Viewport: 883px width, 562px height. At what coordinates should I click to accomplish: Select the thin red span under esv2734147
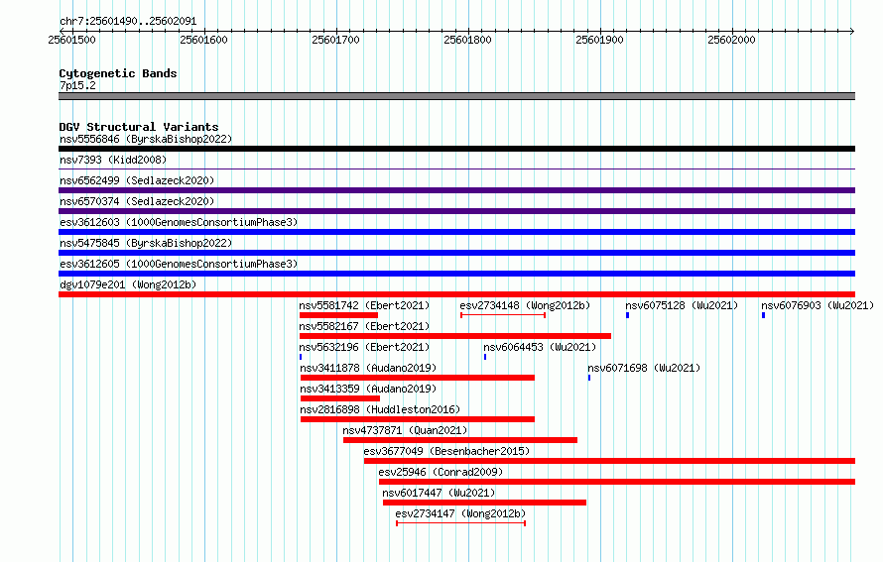[x=461, y=523]
